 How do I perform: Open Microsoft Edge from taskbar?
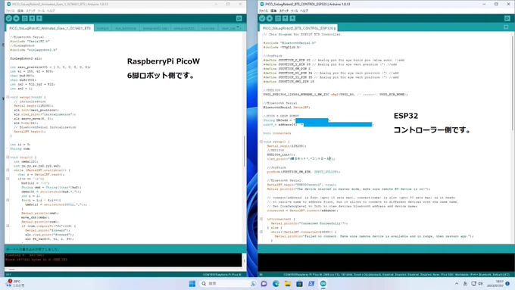[276, 283]
